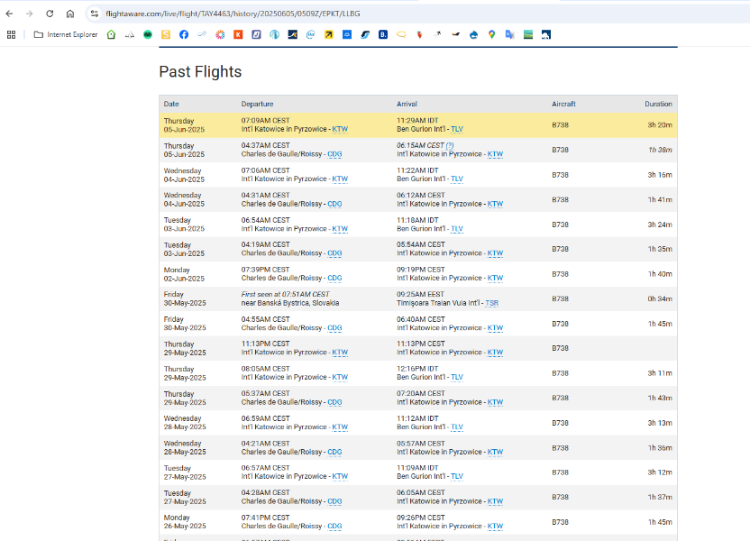Click the 0h 34m duration value
Image resolution: width=750 pixels, height=541 pixels.
[x=660, y=299]
